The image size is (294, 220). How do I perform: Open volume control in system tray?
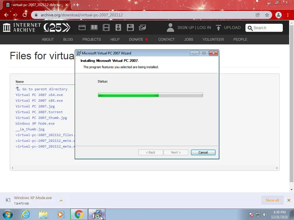265,215
